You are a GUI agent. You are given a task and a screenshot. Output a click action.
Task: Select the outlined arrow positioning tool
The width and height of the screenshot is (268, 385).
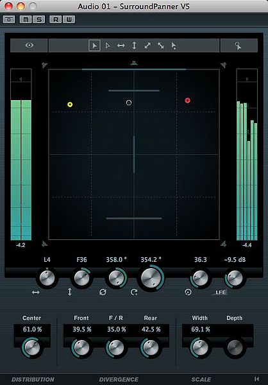point(108,46)
